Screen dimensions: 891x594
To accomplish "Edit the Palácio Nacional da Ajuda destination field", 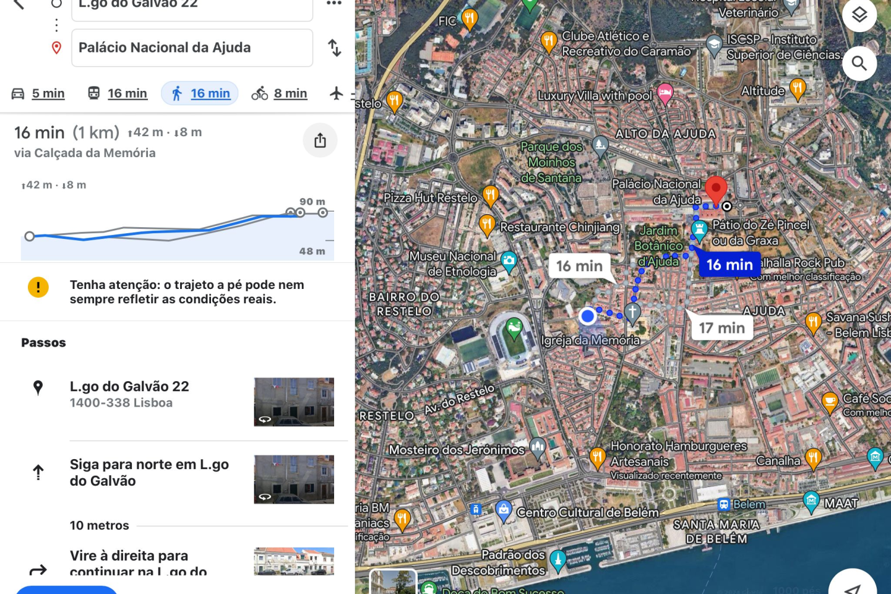I will (192, 48).
